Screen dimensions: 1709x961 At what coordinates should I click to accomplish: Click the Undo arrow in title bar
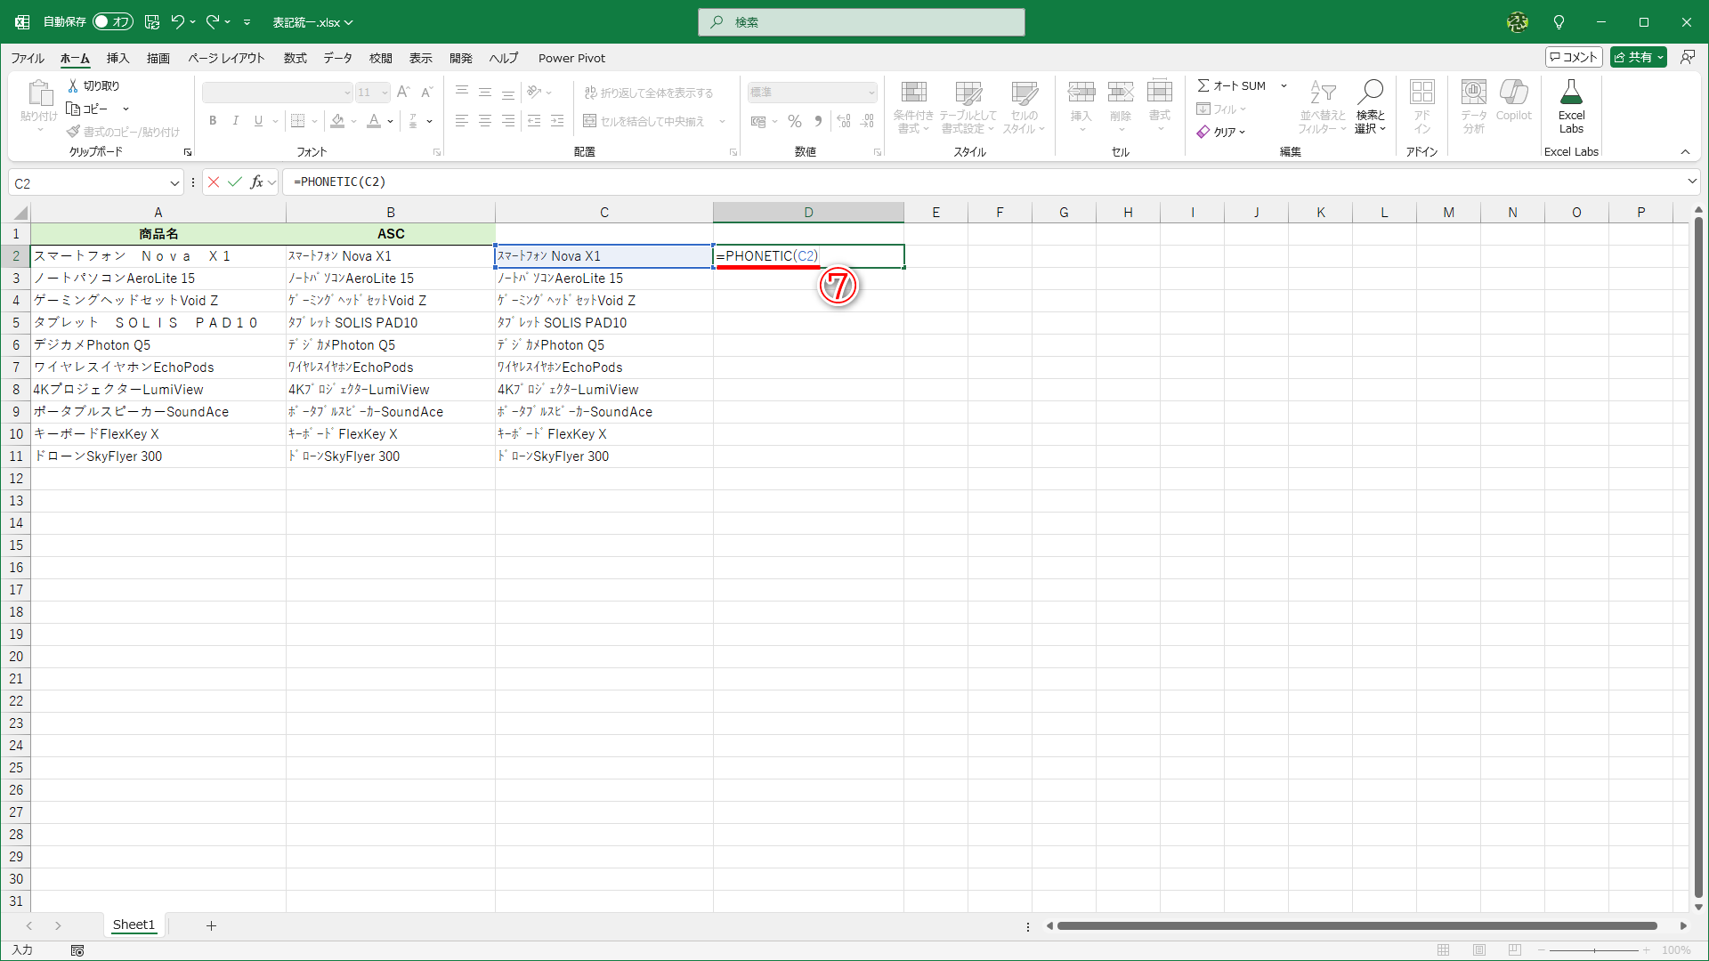pos(178,22)
